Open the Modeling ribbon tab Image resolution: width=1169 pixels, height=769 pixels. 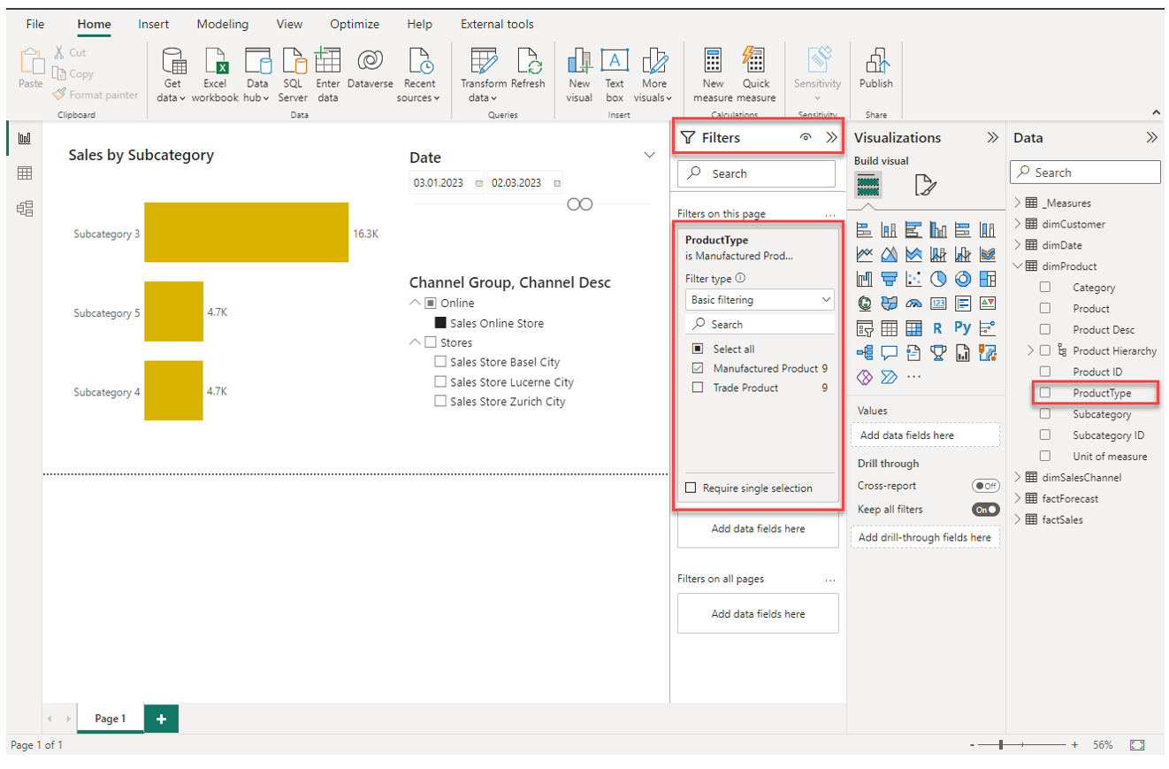click(222, 24)
